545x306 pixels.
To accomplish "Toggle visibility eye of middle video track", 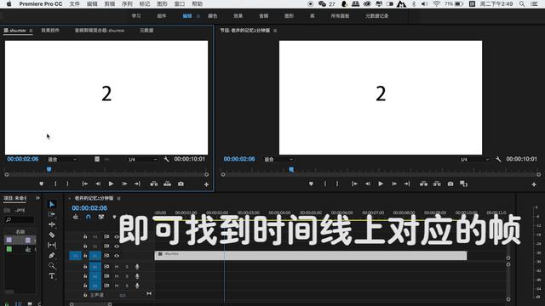I will coord(117,246).
